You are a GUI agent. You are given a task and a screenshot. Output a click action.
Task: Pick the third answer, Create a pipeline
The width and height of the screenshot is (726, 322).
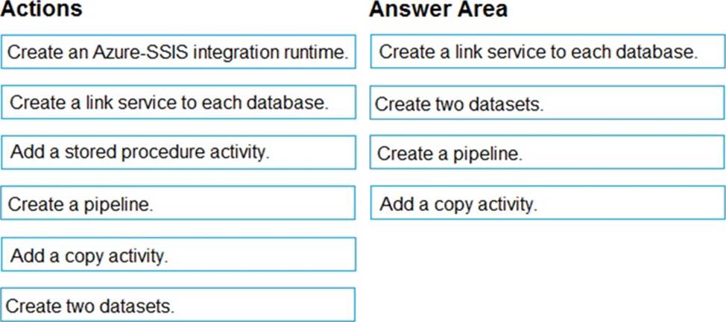(x=547, y=154)
